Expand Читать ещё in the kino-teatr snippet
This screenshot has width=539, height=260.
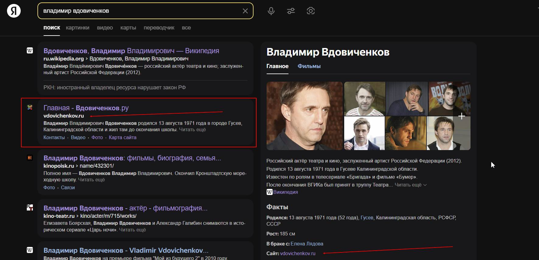(132, 230)
